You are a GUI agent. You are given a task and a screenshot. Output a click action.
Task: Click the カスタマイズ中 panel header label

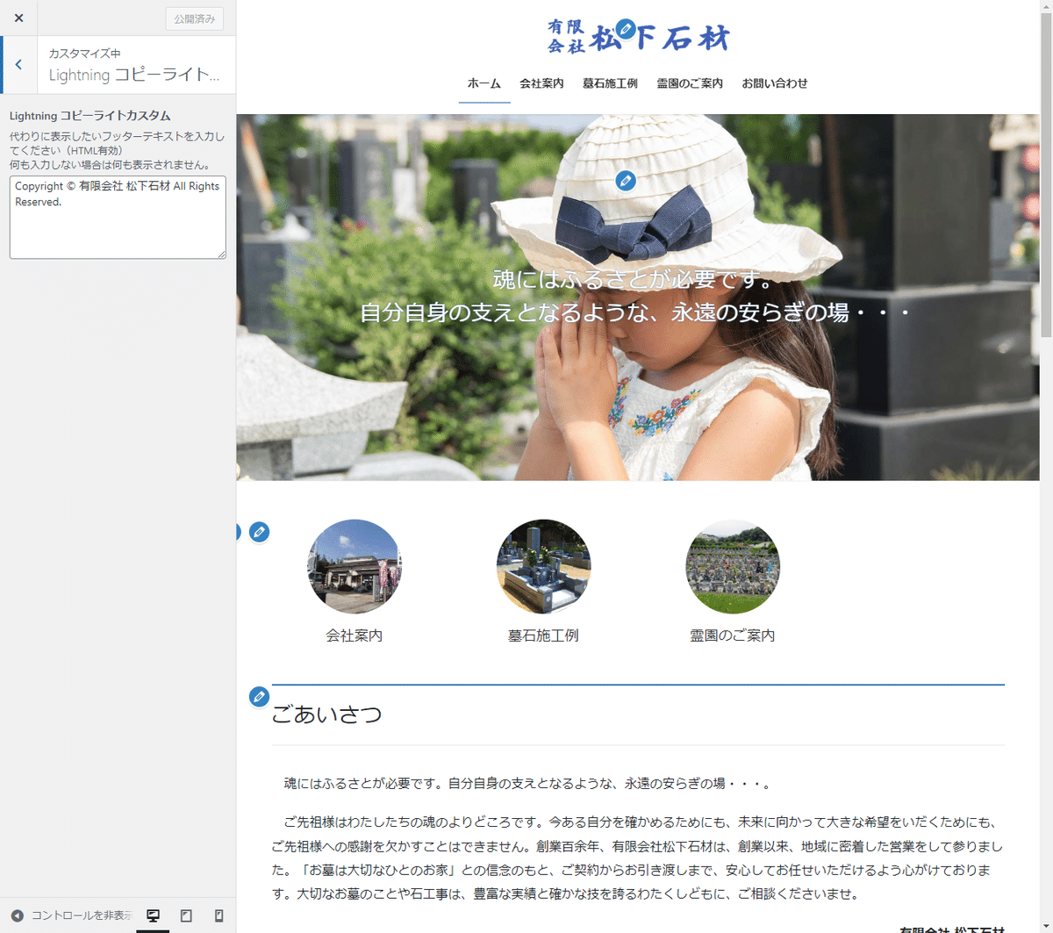(x=84, y=54)
